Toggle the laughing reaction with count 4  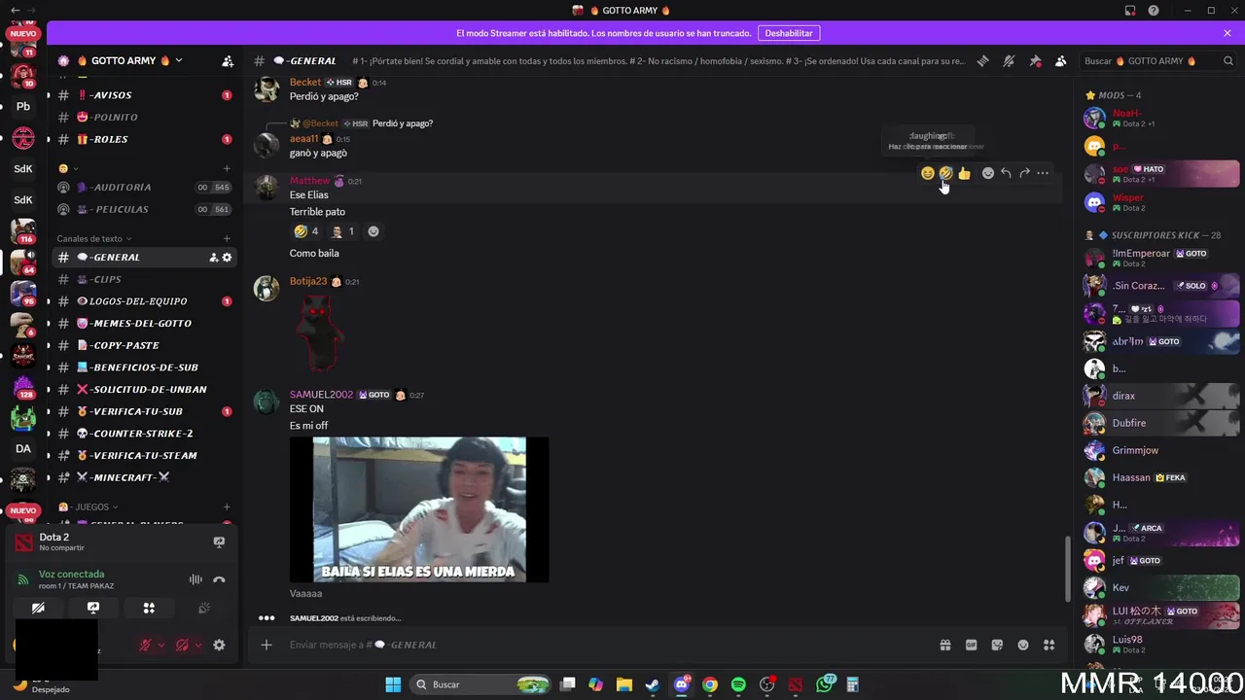(x=306, y=231)
